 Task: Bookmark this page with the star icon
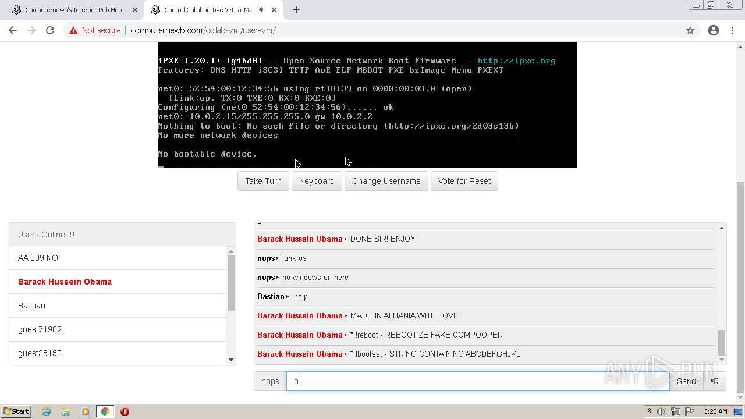click(690, 30)
